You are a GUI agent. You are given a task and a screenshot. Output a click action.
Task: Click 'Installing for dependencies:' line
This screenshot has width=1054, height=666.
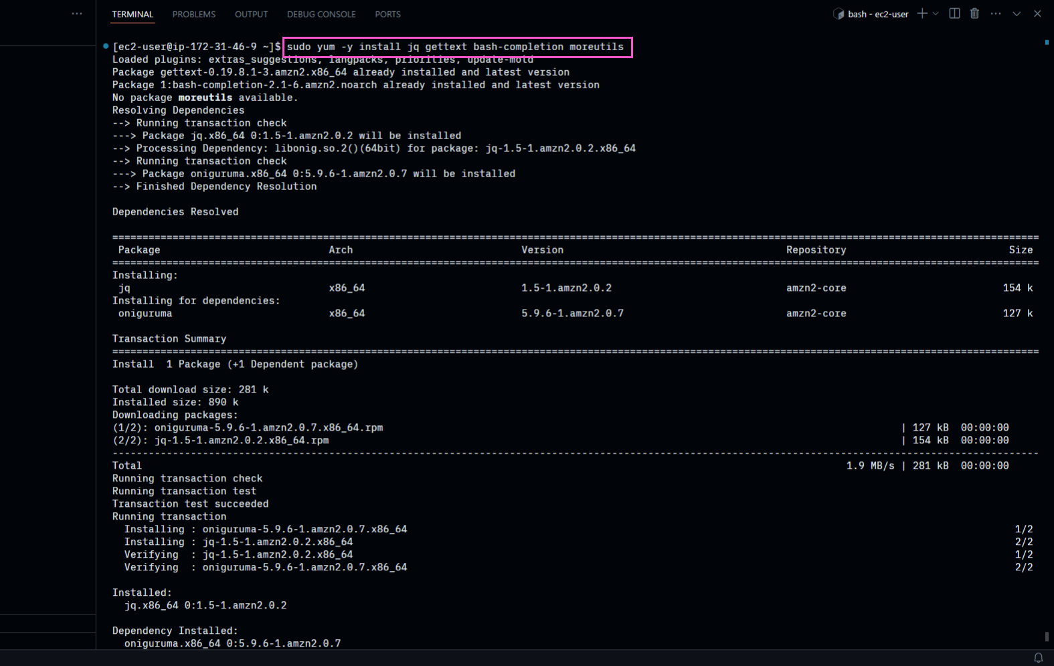197,301
